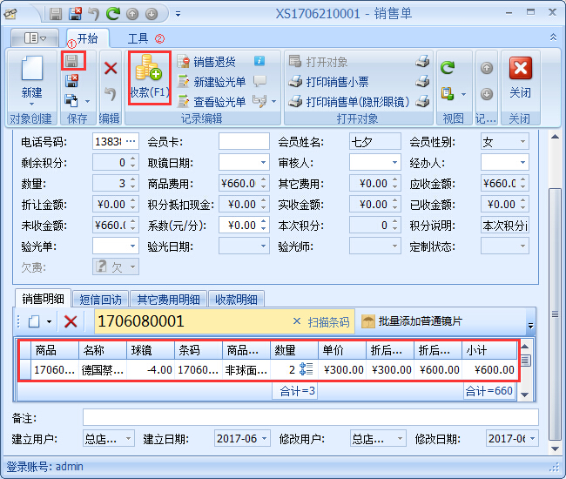Click the save icon in 保存 group
Viewport: 566px width, 479px height.
[72, 61]
